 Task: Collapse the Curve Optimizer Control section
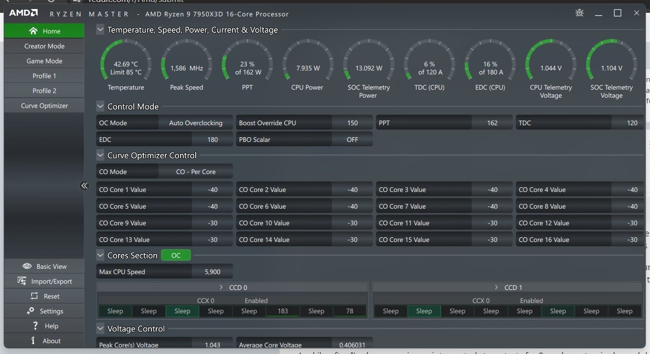pos(100,155)
